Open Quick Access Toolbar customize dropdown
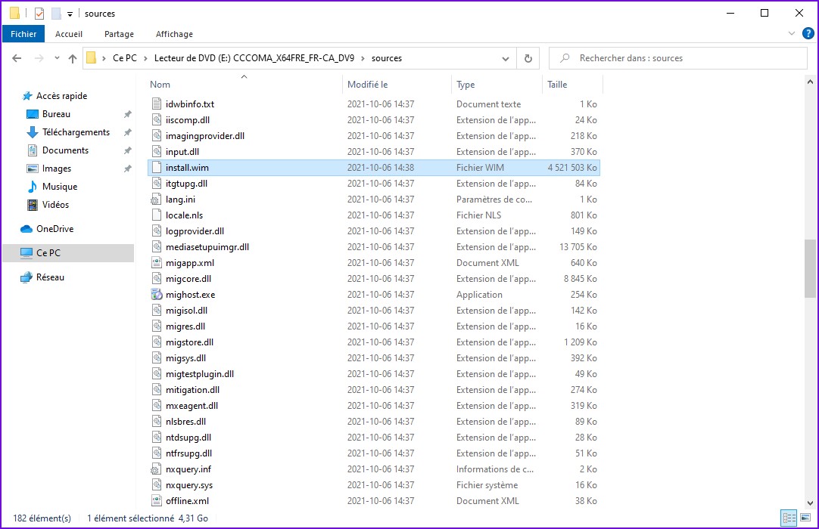 click(x=70, y=14)
